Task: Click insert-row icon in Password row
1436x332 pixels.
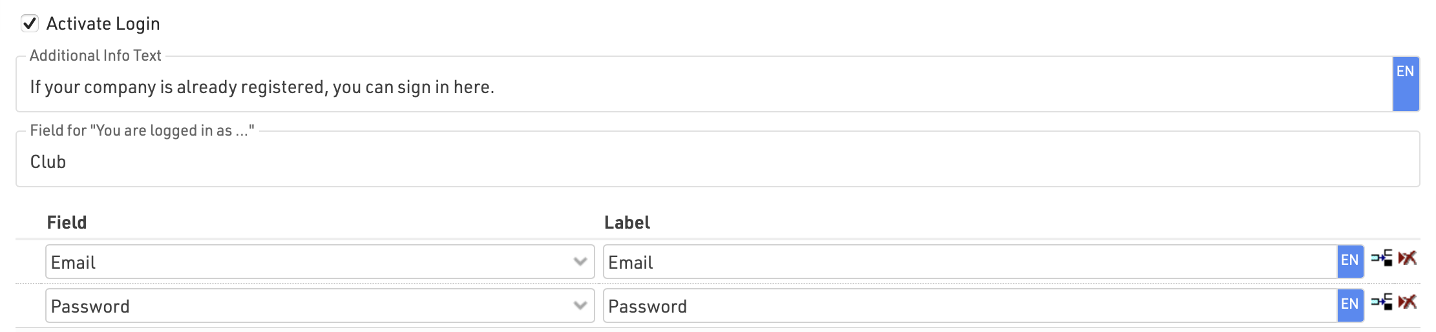Action: pyautogui.click(x=1382, y=302)
